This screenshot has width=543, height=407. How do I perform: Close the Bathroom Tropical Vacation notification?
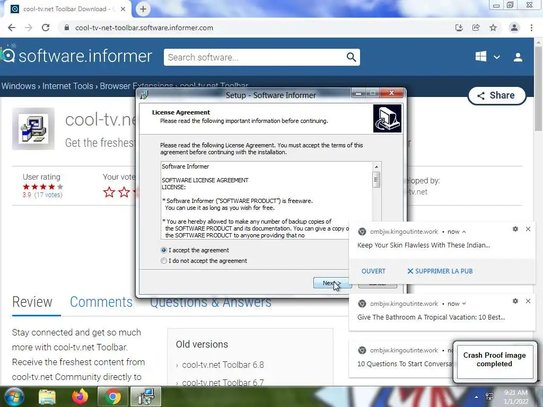(528, 301)
